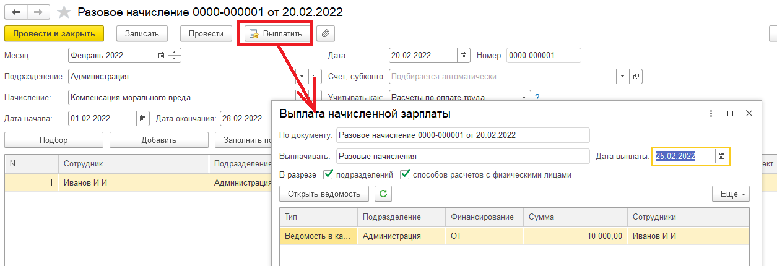Open calendar for Дата начала
Image resolution: width=777 pixels, height=266 pixels.
142,118
